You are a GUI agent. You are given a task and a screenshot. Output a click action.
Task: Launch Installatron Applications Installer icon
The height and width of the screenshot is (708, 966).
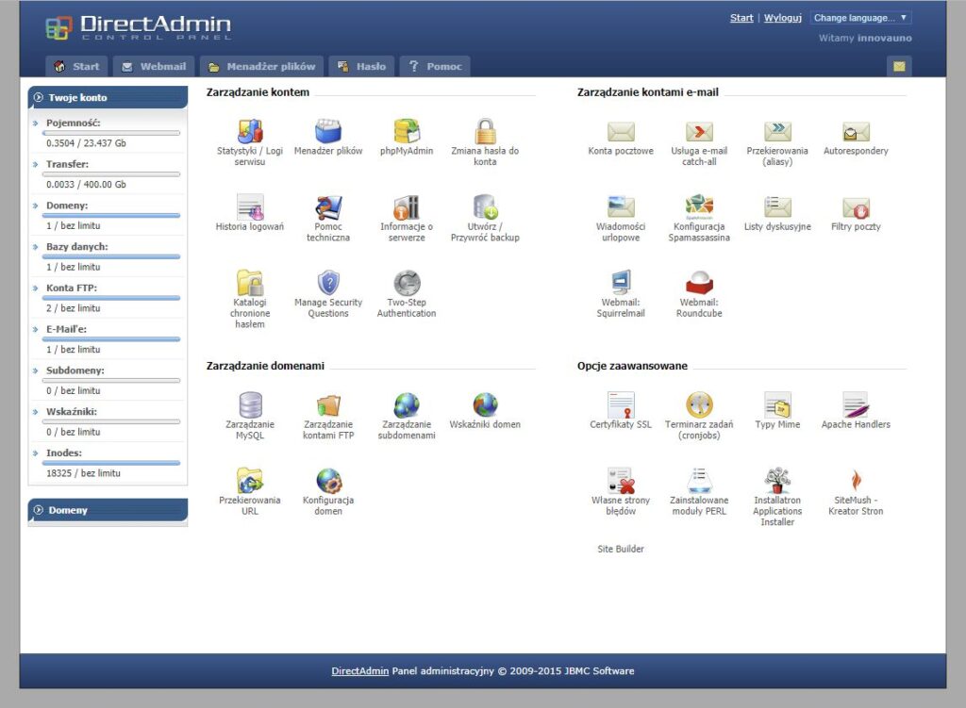(777, 480)
